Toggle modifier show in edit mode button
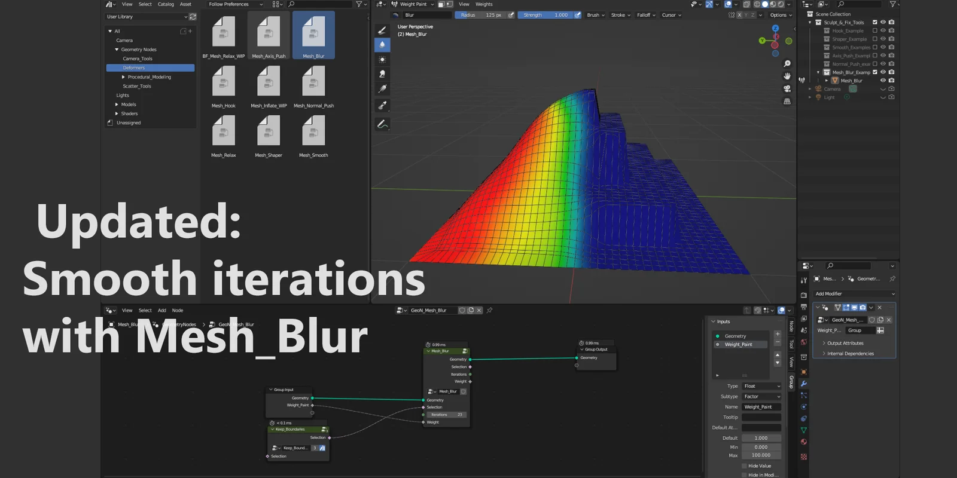The height and width of the screenshot is (478, 957). tap(846, 308)
